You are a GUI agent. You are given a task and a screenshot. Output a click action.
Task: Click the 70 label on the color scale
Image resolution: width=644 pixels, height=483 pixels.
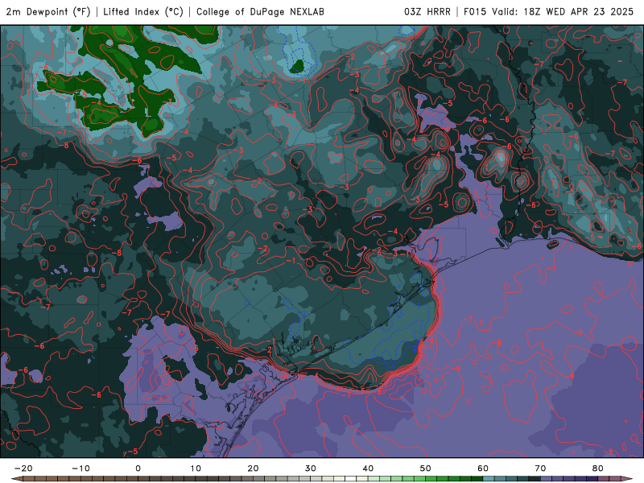(x=540, y=469)
